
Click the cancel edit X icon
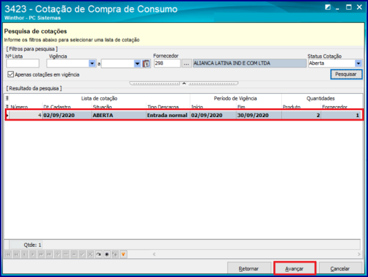90,254
